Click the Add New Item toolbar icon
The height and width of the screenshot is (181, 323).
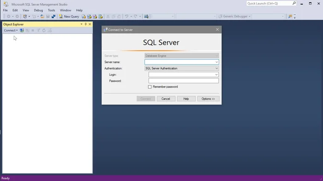coord(34,17)
